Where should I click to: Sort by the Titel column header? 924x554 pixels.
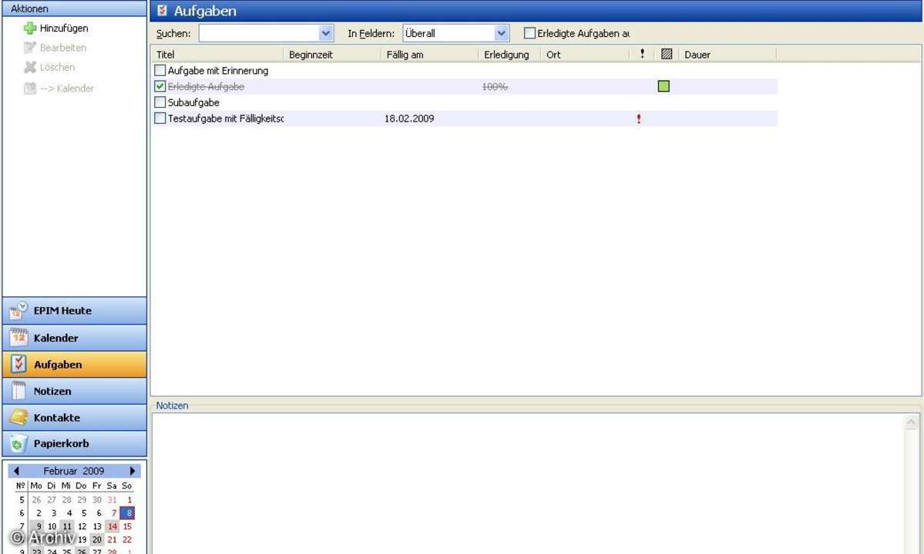[x=218, y=55]
